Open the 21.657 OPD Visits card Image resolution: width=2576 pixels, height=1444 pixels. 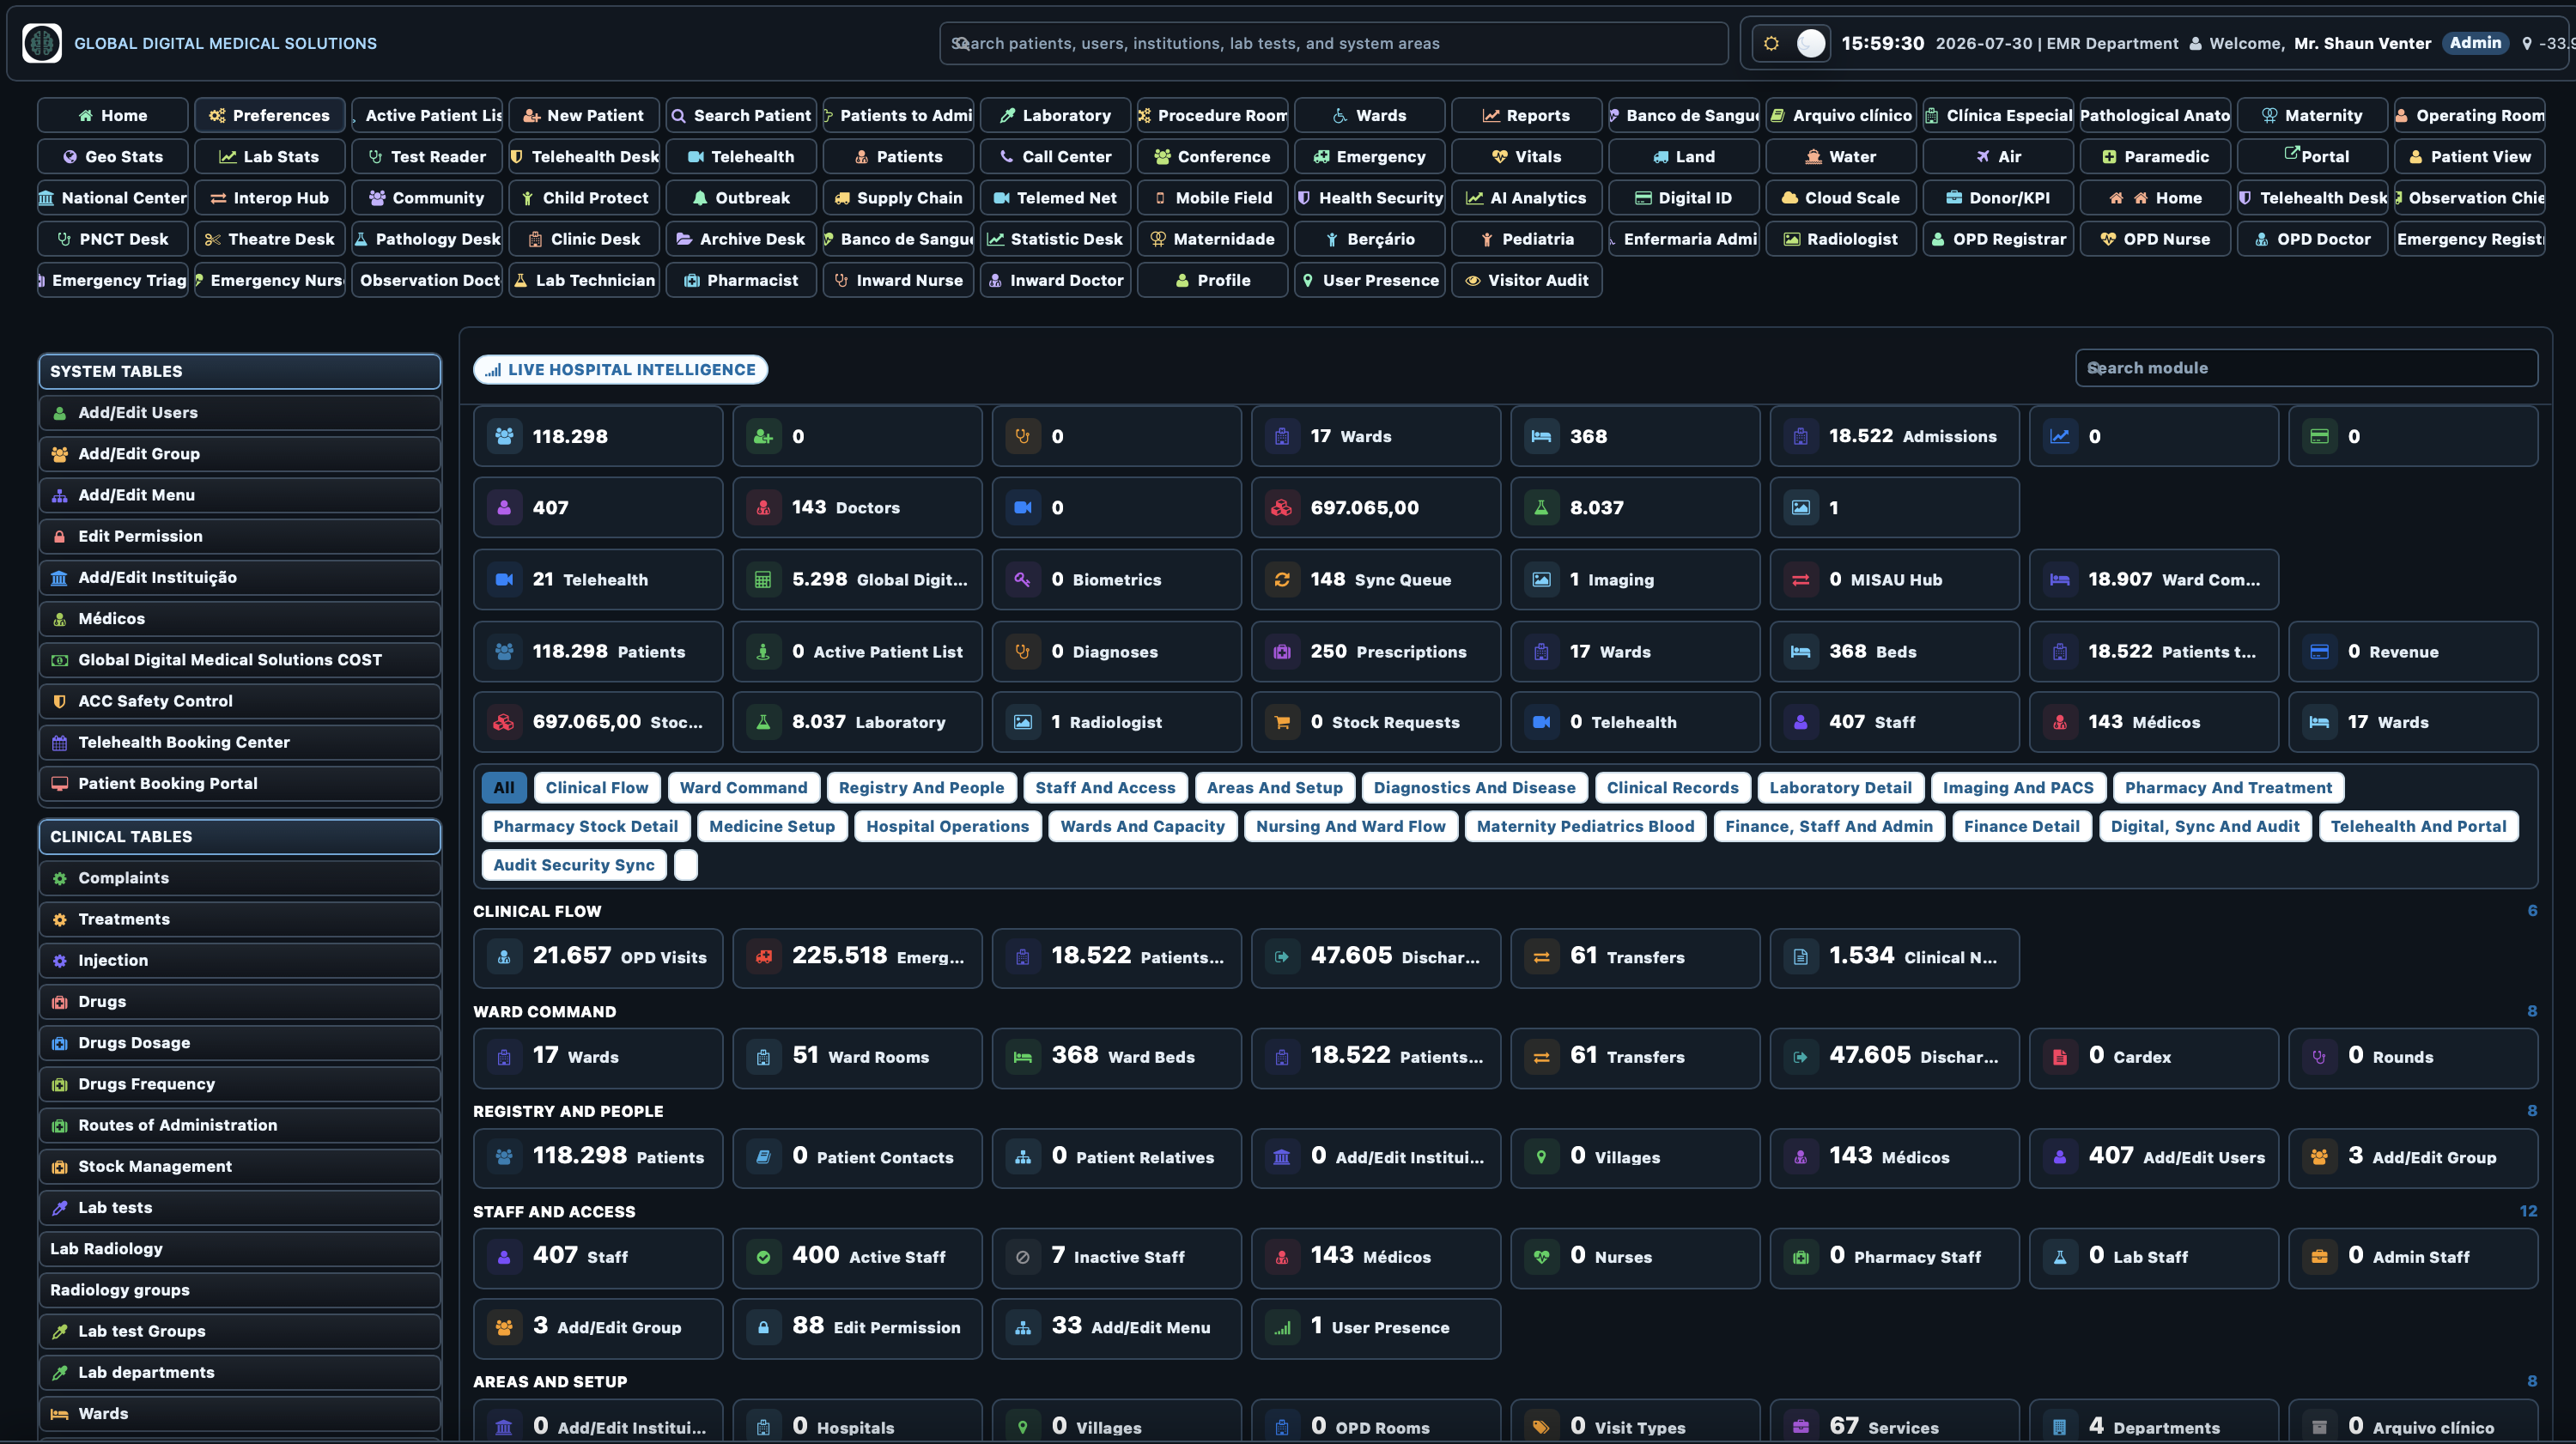(x=598, y=957)
